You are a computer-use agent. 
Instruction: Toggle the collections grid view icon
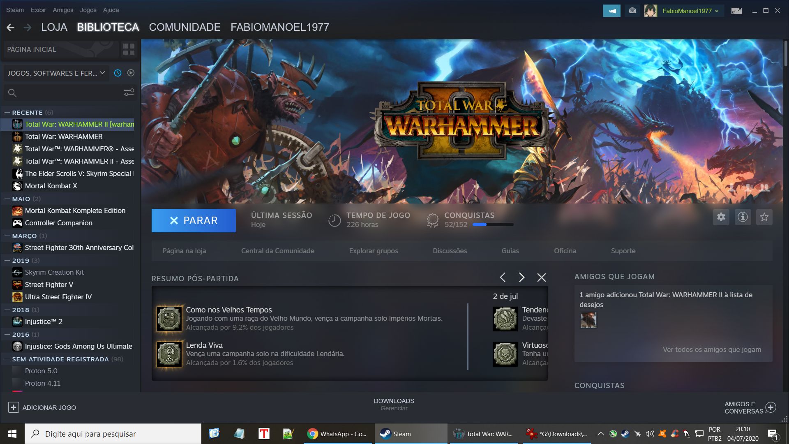click(x=129, y=49)
